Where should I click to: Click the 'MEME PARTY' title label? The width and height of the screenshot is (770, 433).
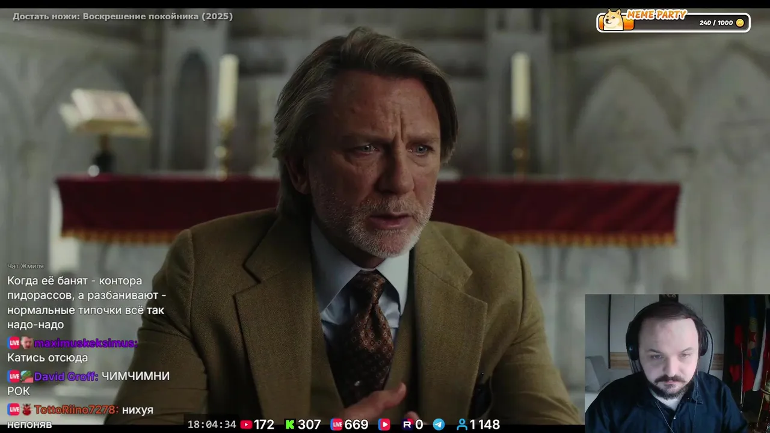[656, 14]
